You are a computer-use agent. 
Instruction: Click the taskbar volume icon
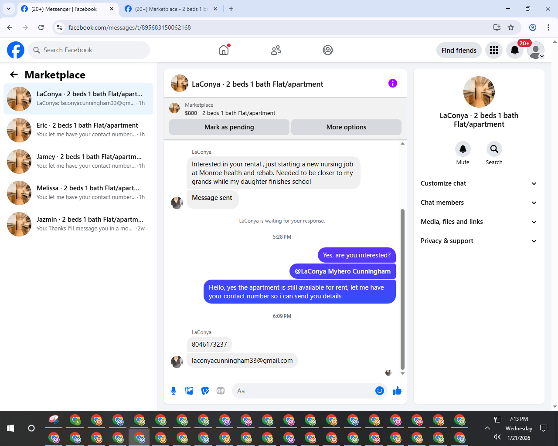point(497,437)
